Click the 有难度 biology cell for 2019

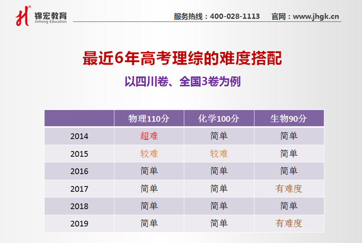pos(288,224)
